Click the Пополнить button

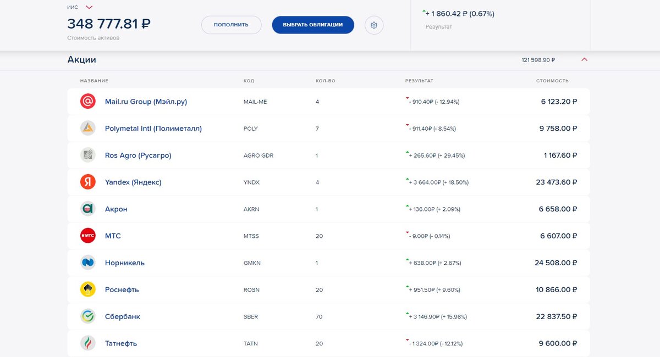tap(231, 25)
